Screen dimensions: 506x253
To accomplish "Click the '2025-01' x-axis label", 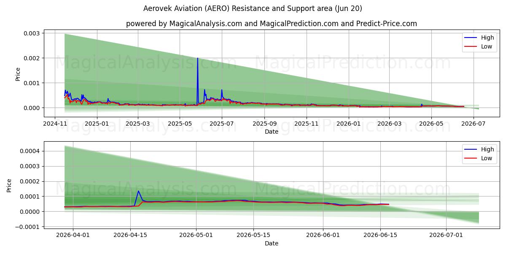I will tap(97, 124).
